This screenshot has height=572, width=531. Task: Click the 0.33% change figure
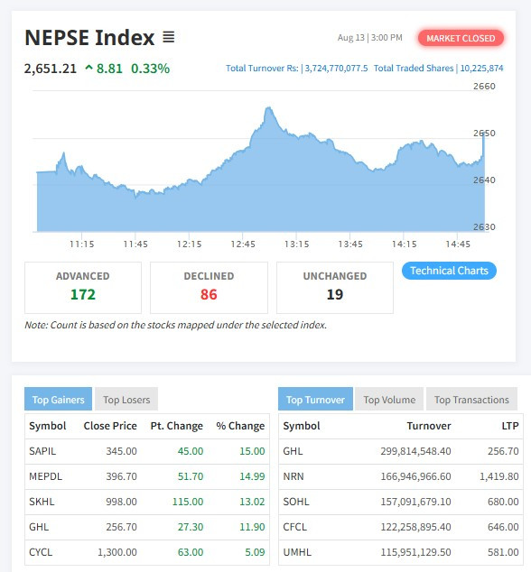pyautogui.click(x=150, y=69)
